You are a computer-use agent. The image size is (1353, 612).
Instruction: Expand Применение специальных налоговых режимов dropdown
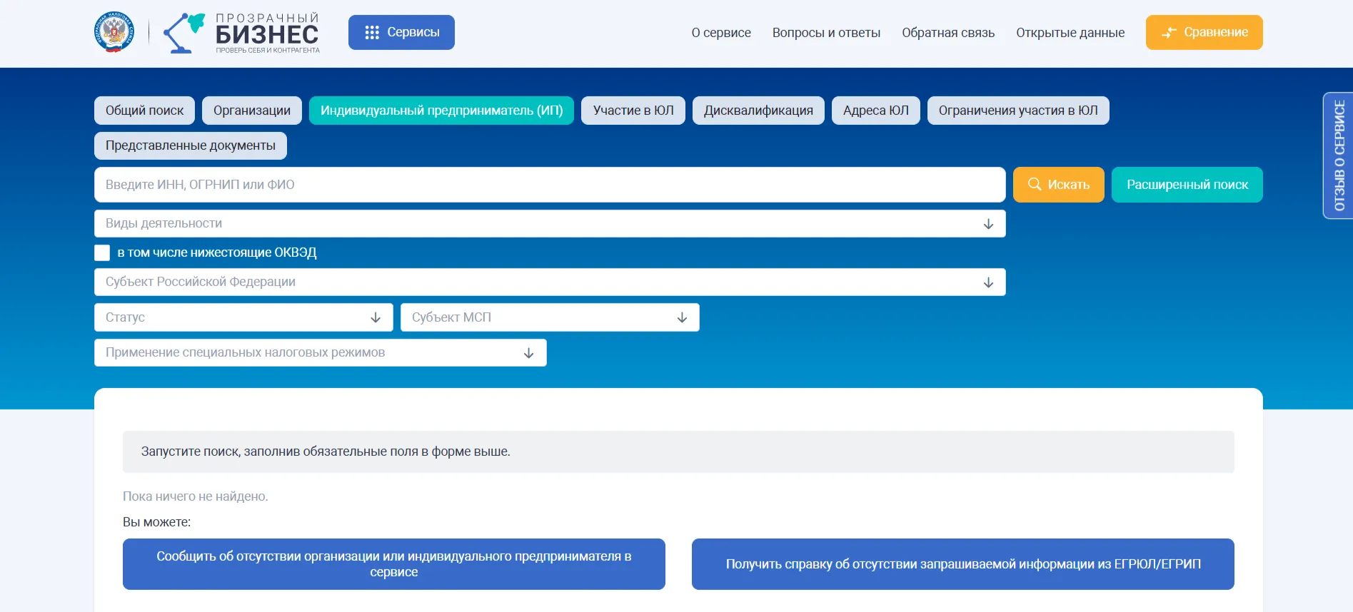321,352
